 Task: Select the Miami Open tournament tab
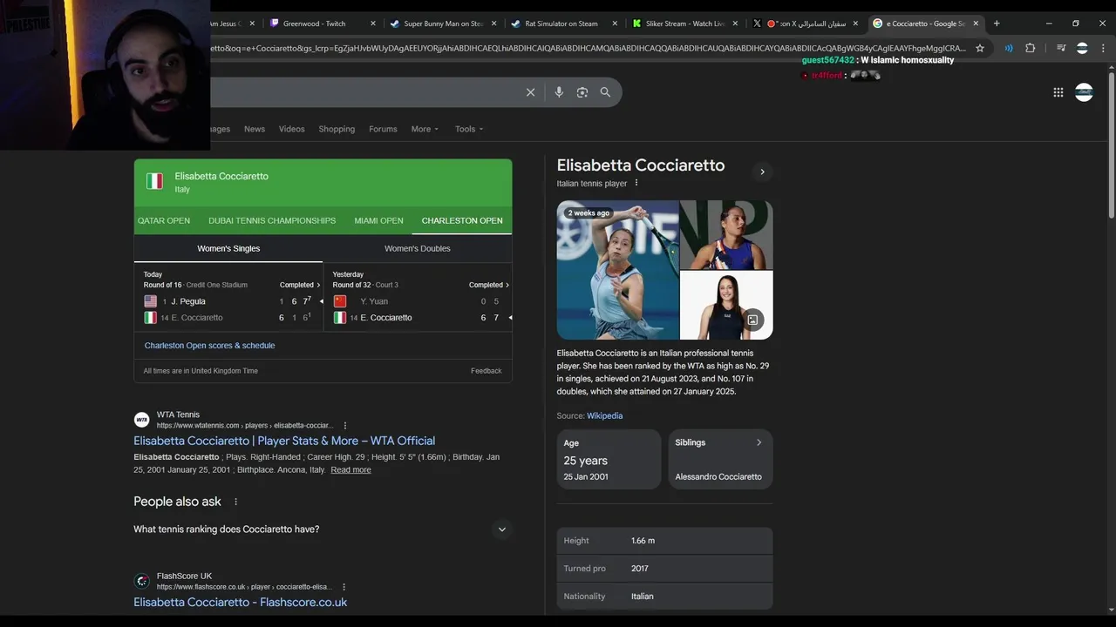[x=378, y=220]
